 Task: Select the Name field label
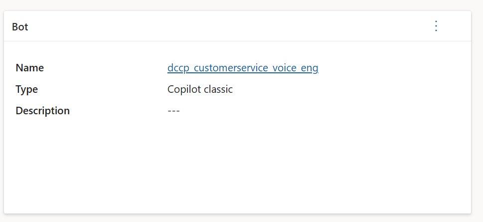[x=30, y=68]
